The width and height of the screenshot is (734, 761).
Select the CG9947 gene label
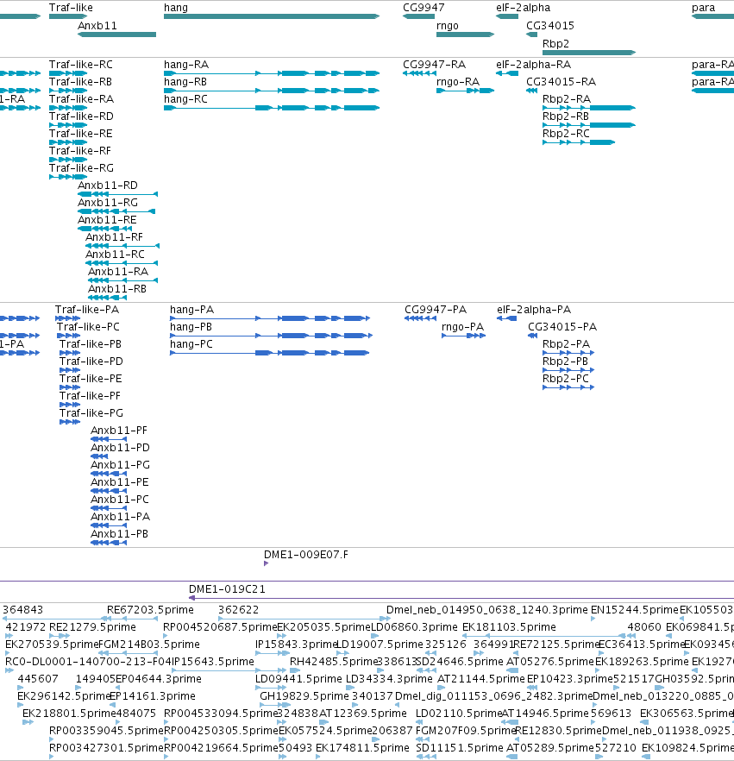click(x=423, y=8)
